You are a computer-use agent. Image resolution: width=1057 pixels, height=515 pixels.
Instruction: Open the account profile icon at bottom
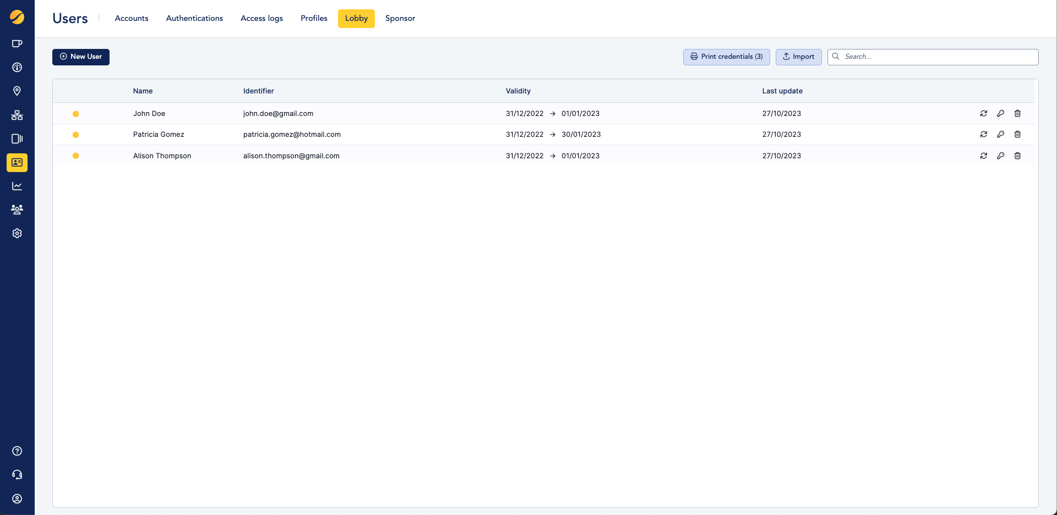point(17,499)
